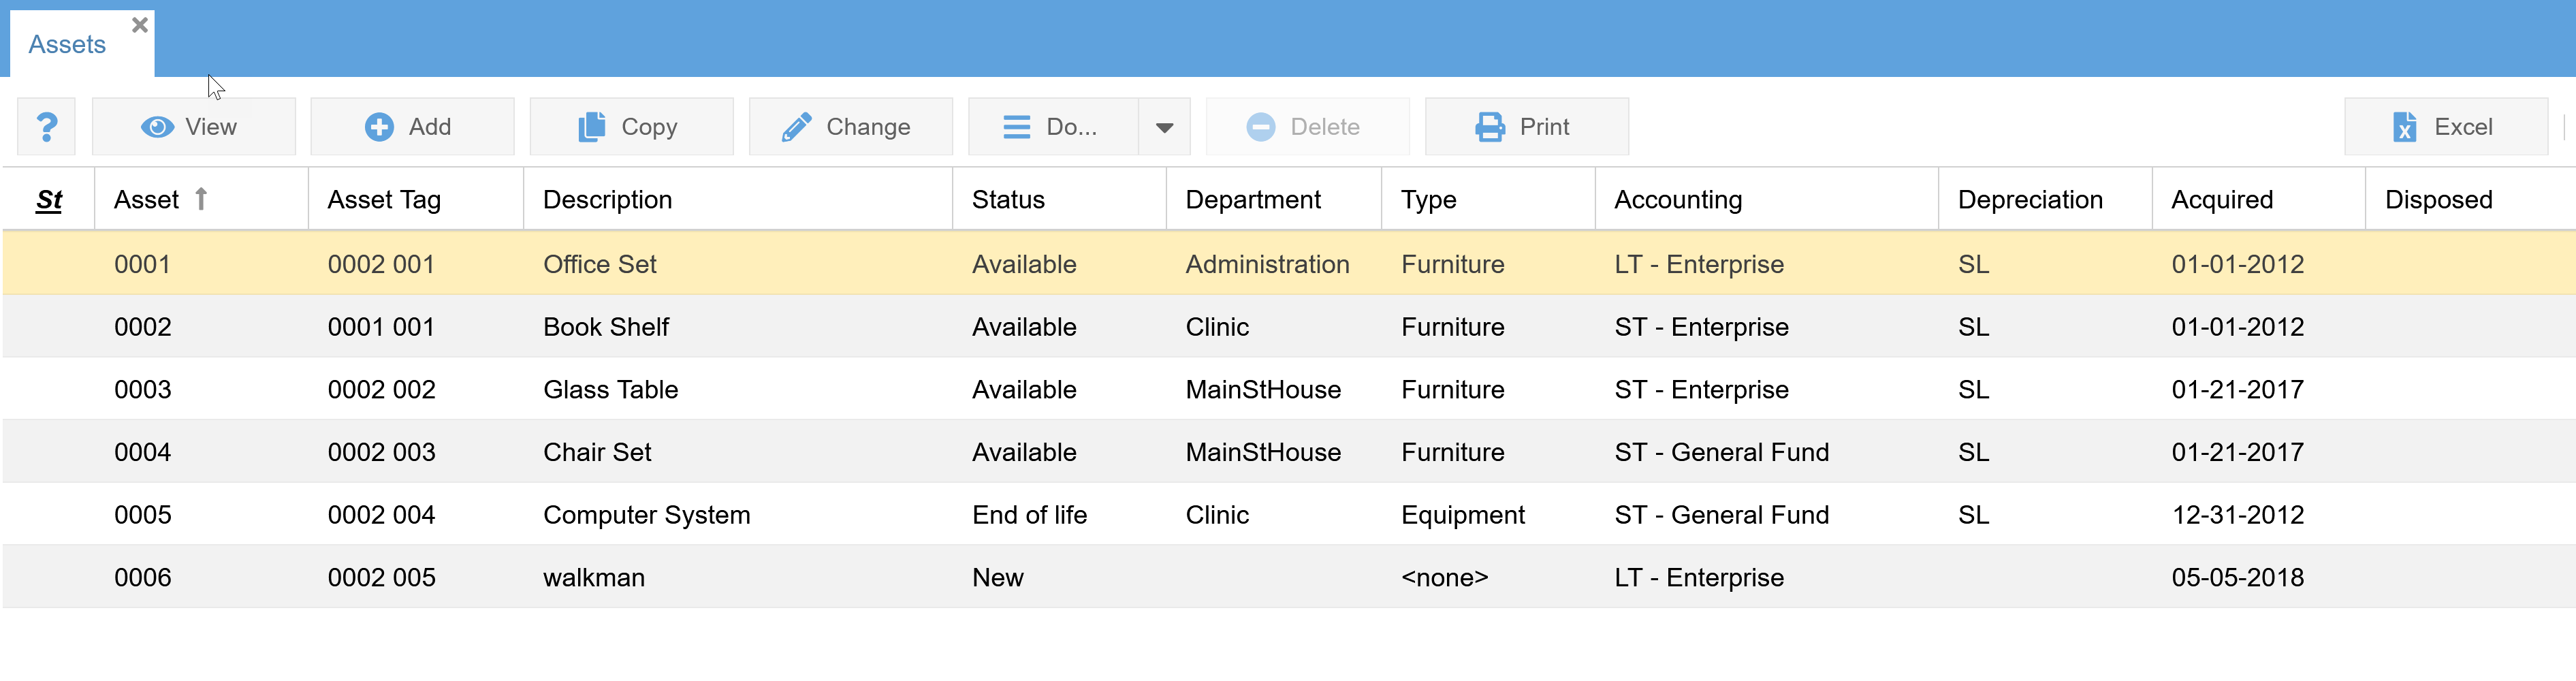Click the blue question mark help icon
Screen dimensions: 2576x681
click(46, 127)
